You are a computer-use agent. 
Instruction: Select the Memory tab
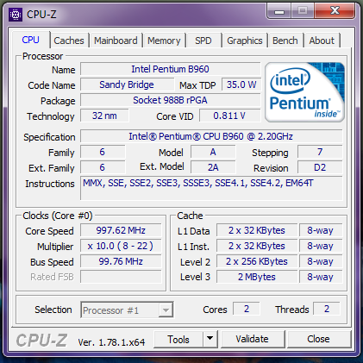(164, 41)
